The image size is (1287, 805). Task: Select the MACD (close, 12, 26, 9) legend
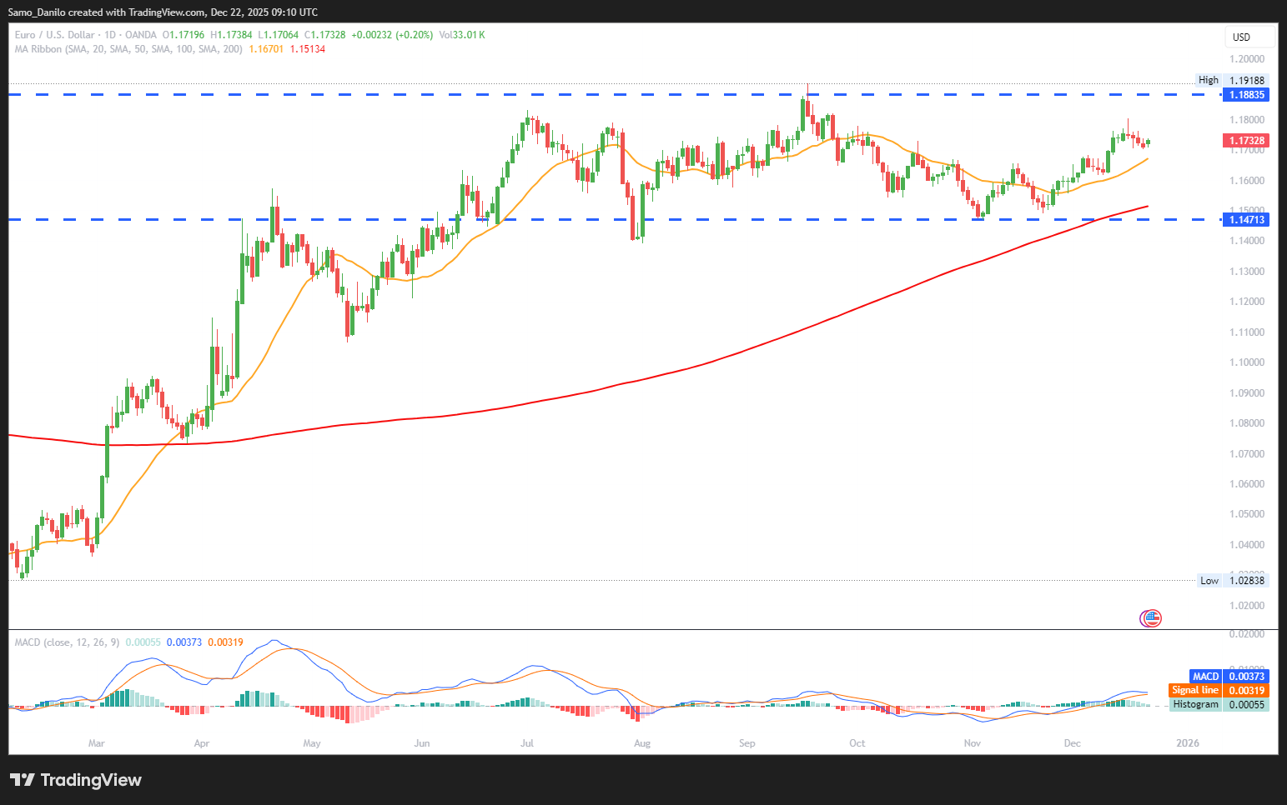[67, 642]
